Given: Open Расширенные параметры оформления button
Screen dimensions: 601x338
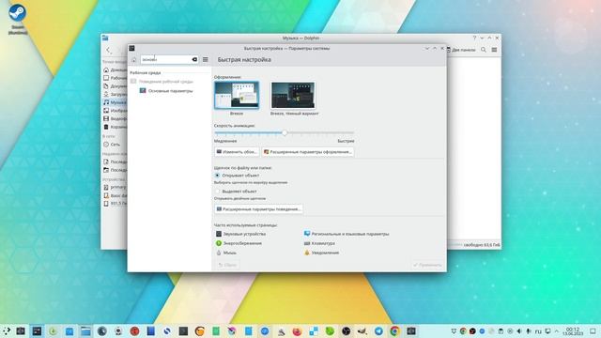Looking at the screenshot, I should click(x=308, y=152).
